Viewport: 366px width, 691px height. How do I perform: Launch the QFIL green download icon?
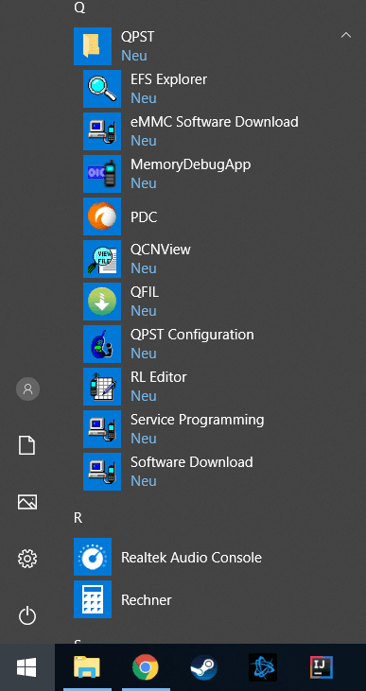tap(102, 302)
